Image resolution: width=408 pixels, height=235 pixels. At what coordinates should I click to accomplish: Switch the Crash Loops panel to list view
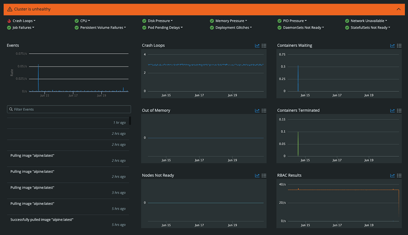tap(264, 46)
